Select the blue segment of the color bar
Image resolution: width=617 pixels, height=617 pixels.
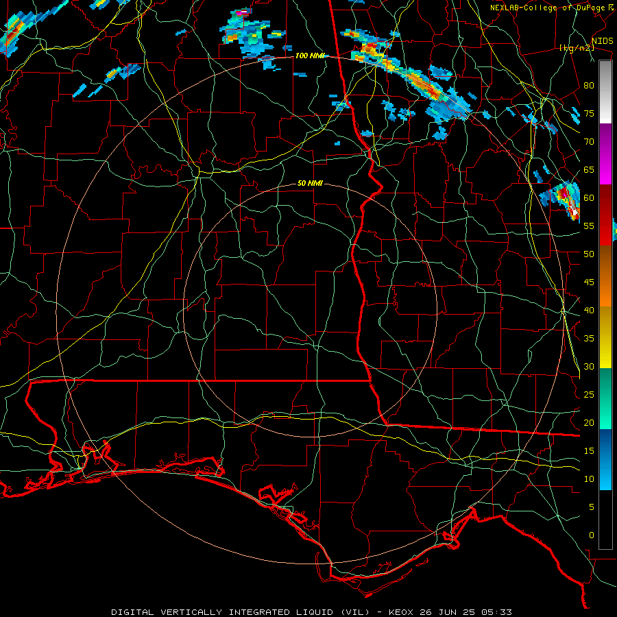[605, 459]
